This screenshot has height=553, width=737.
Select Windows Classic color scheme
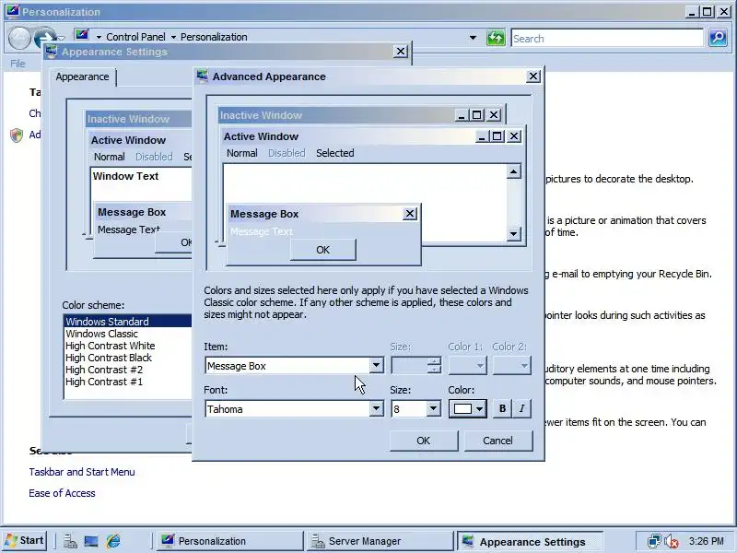[x=127, y=334]
